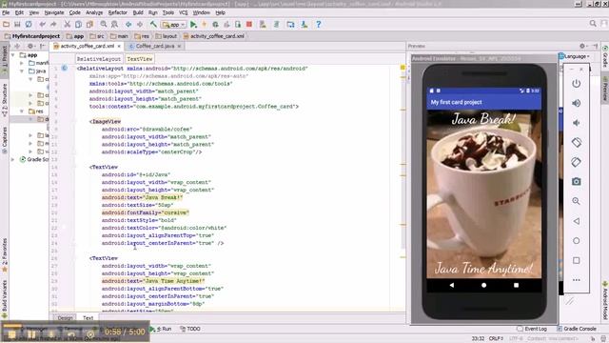Click the Help question mark icon

point(318,24)
